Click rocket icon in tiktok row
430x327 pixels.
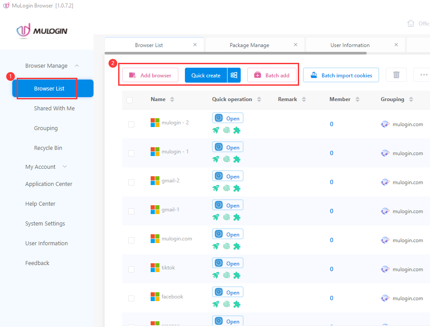216,275
